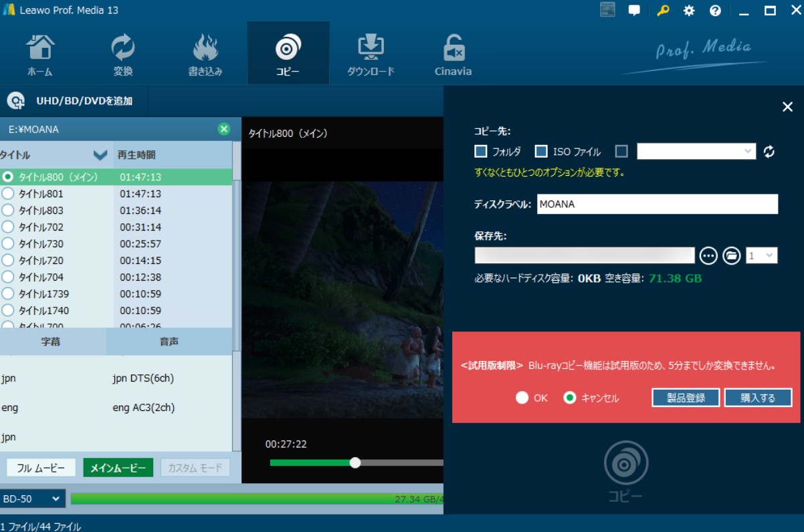Open the copies count dropdown

pos(761,255)
